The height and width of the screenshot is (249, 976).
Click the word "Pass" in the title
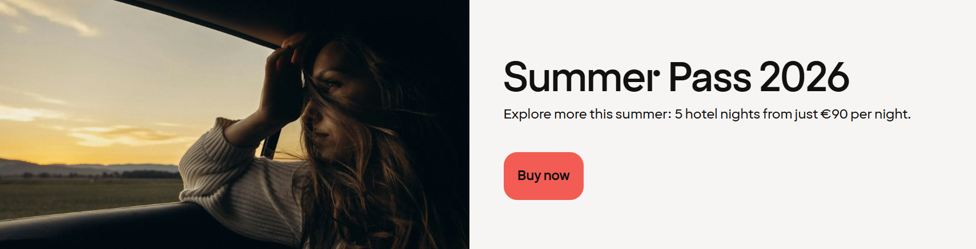(x=710, y=77)
